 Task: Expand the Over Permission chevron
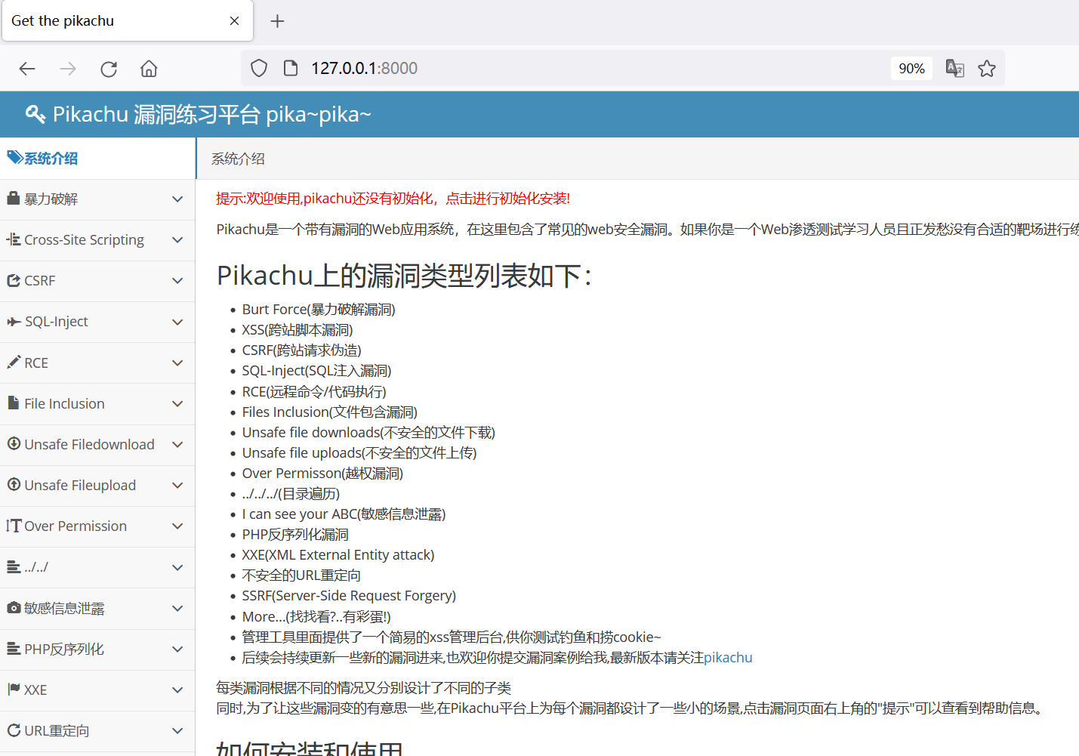(x=177, y=526)
